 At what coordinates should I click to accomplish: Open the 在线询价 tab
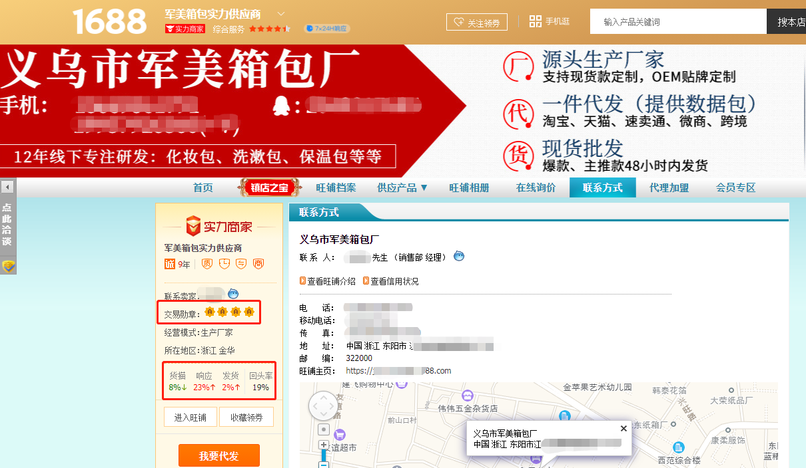click(536, 188)
